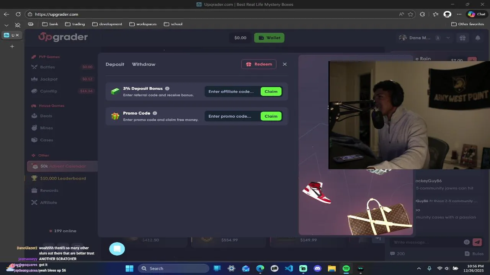The width and height of the screenshot is (490, 275).
Task: Open browser Settings and more menu
Action: [x=459, y=14]
